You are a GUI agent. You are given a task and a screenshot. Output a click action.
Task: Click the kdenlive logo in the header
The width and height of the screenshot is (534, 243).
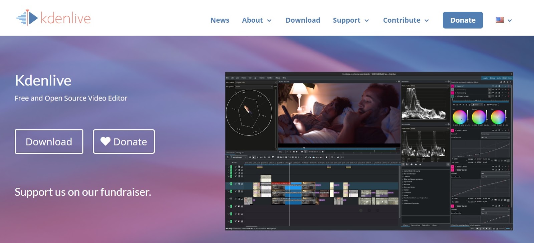coord(53,18)
